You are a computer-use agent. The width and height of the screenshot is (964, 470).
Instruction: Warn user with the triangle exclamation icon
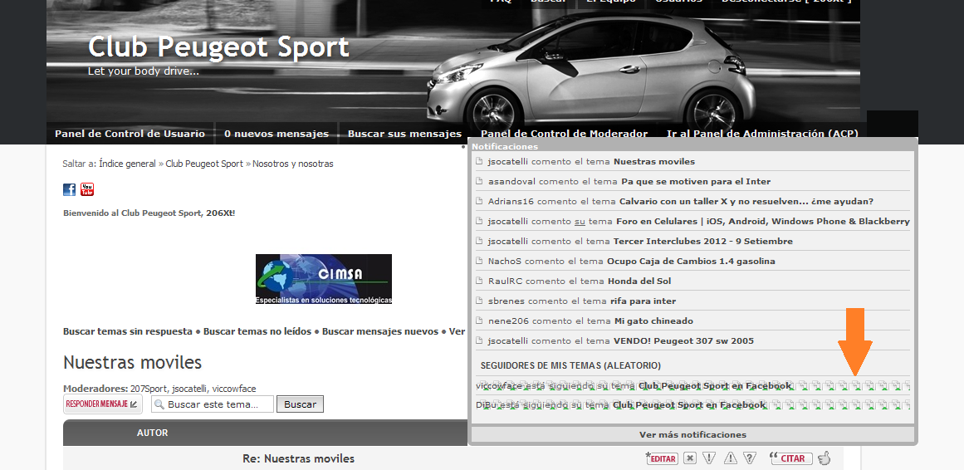pyautogui.click(x=730, y=458)
